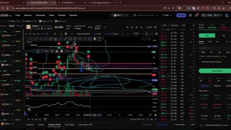Toggle percent scale on chart
This screenshot has width=231, height=130.
click(x=148, y=119)
